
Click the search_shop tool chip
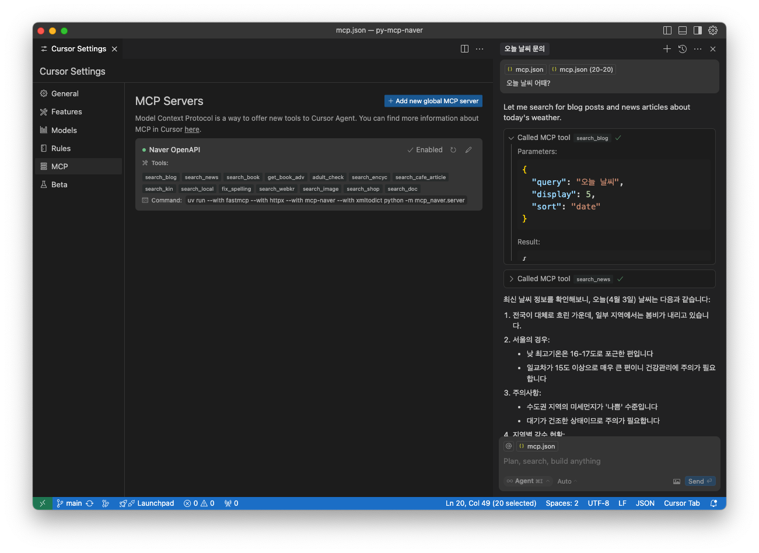[363, 189]
